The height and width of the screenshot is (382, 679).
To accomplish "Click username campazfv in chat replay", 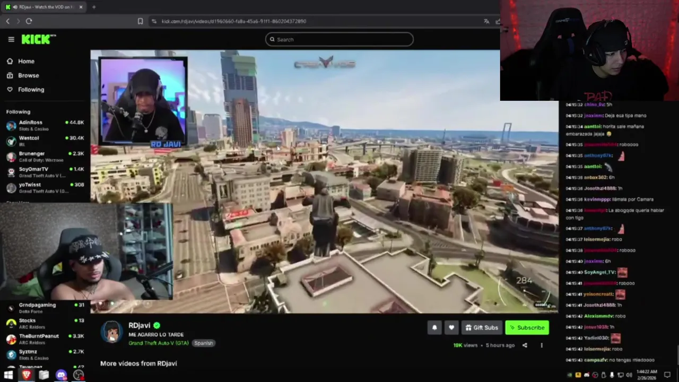I will [595, 360].
